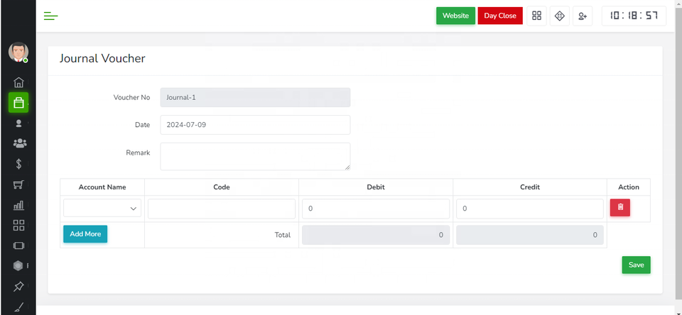Save the journal voucher
The image size is (682, 315).
636,265
